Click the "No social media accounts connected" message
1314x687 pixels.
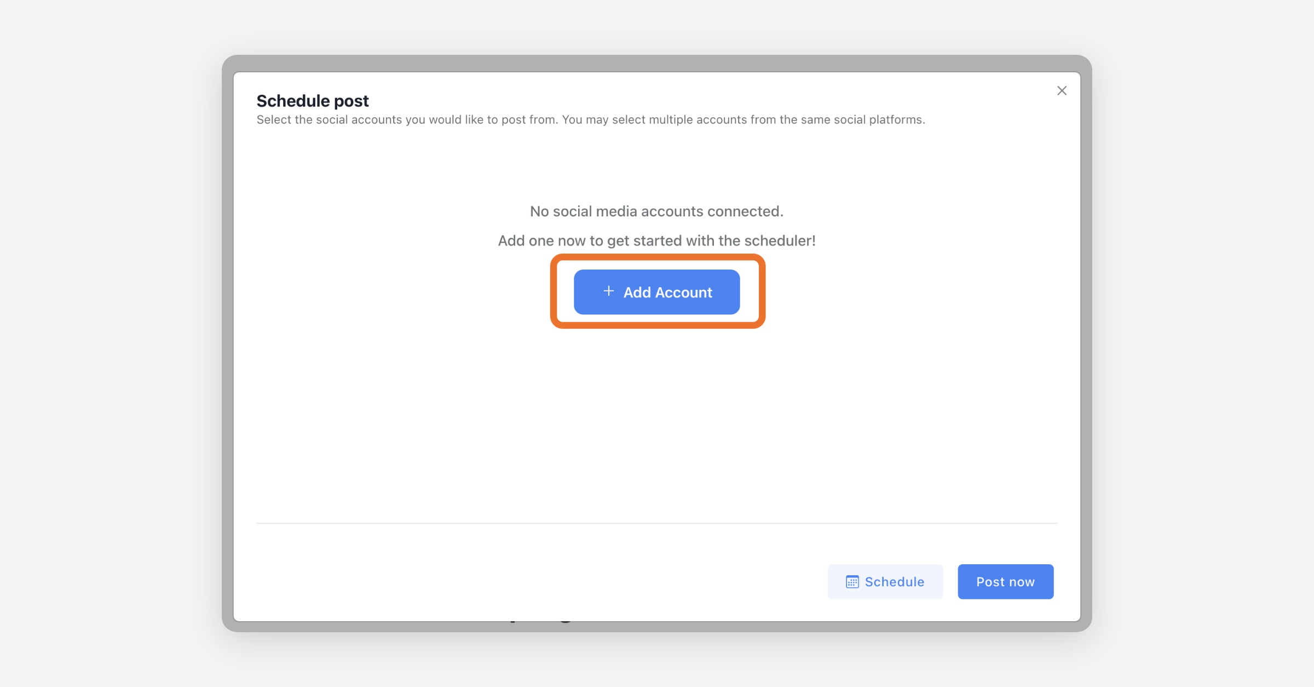656,211
